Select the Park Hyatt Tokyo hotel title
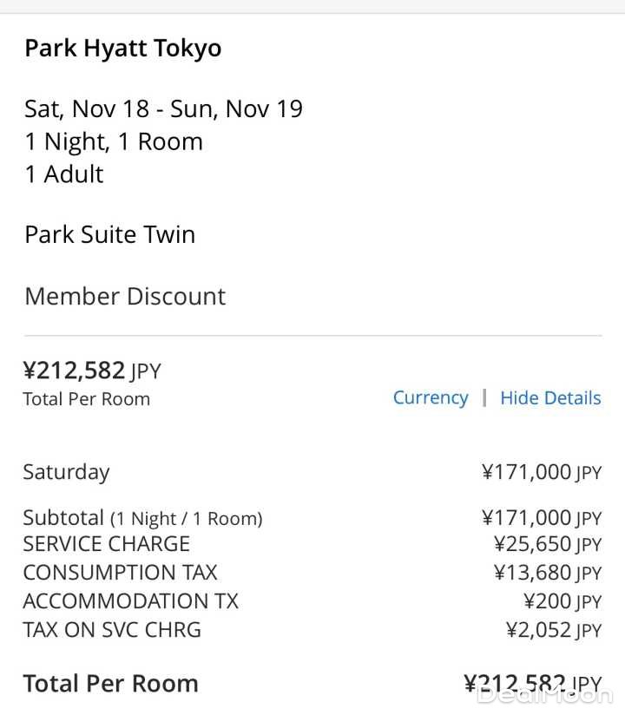The image size is (625, 715). click(122, 49)
